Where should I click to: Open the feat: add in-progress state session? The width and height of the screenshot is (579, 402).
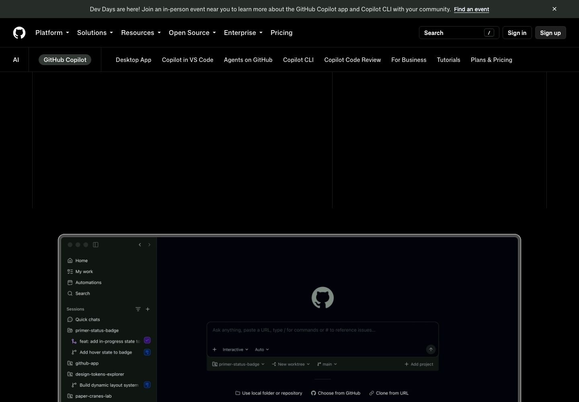[106, 341]
